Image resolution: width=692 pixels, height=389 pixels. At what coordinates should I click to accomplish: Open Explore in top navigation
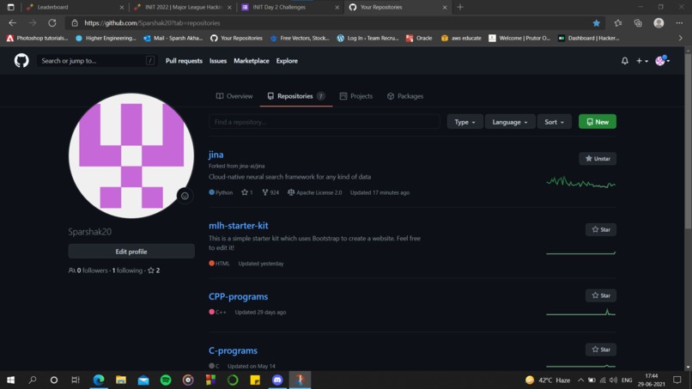(x=287, y=61)
